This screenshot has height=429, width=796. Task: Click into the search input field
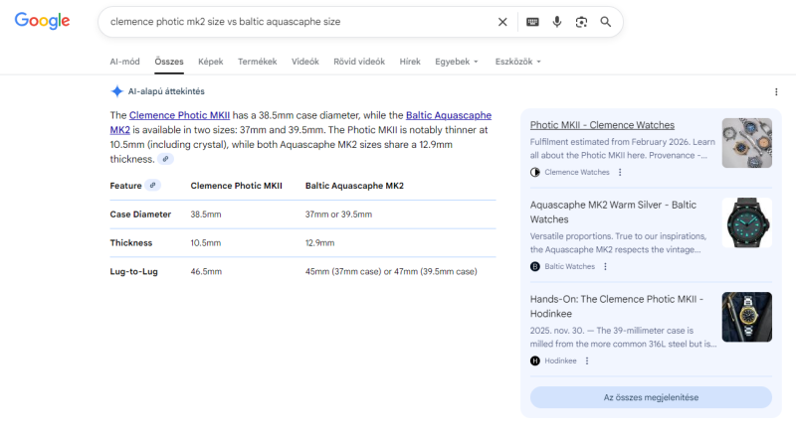click(298, 22)
